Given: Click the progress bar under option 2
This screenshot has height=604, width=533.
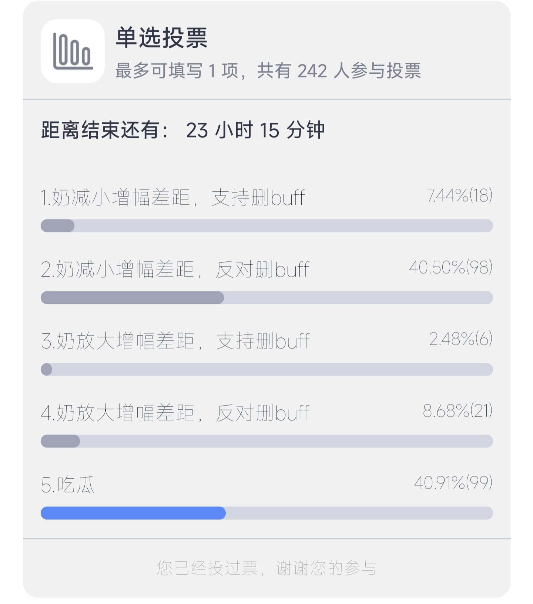Looking at the screenshot, I should (267, 298).
